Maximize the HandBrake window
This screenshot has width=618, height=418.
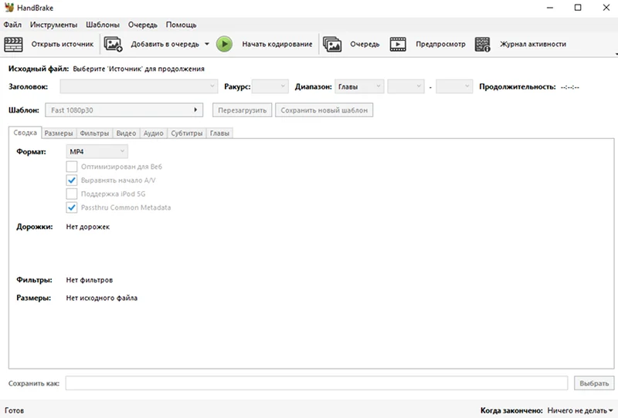[x=578, y=8]
